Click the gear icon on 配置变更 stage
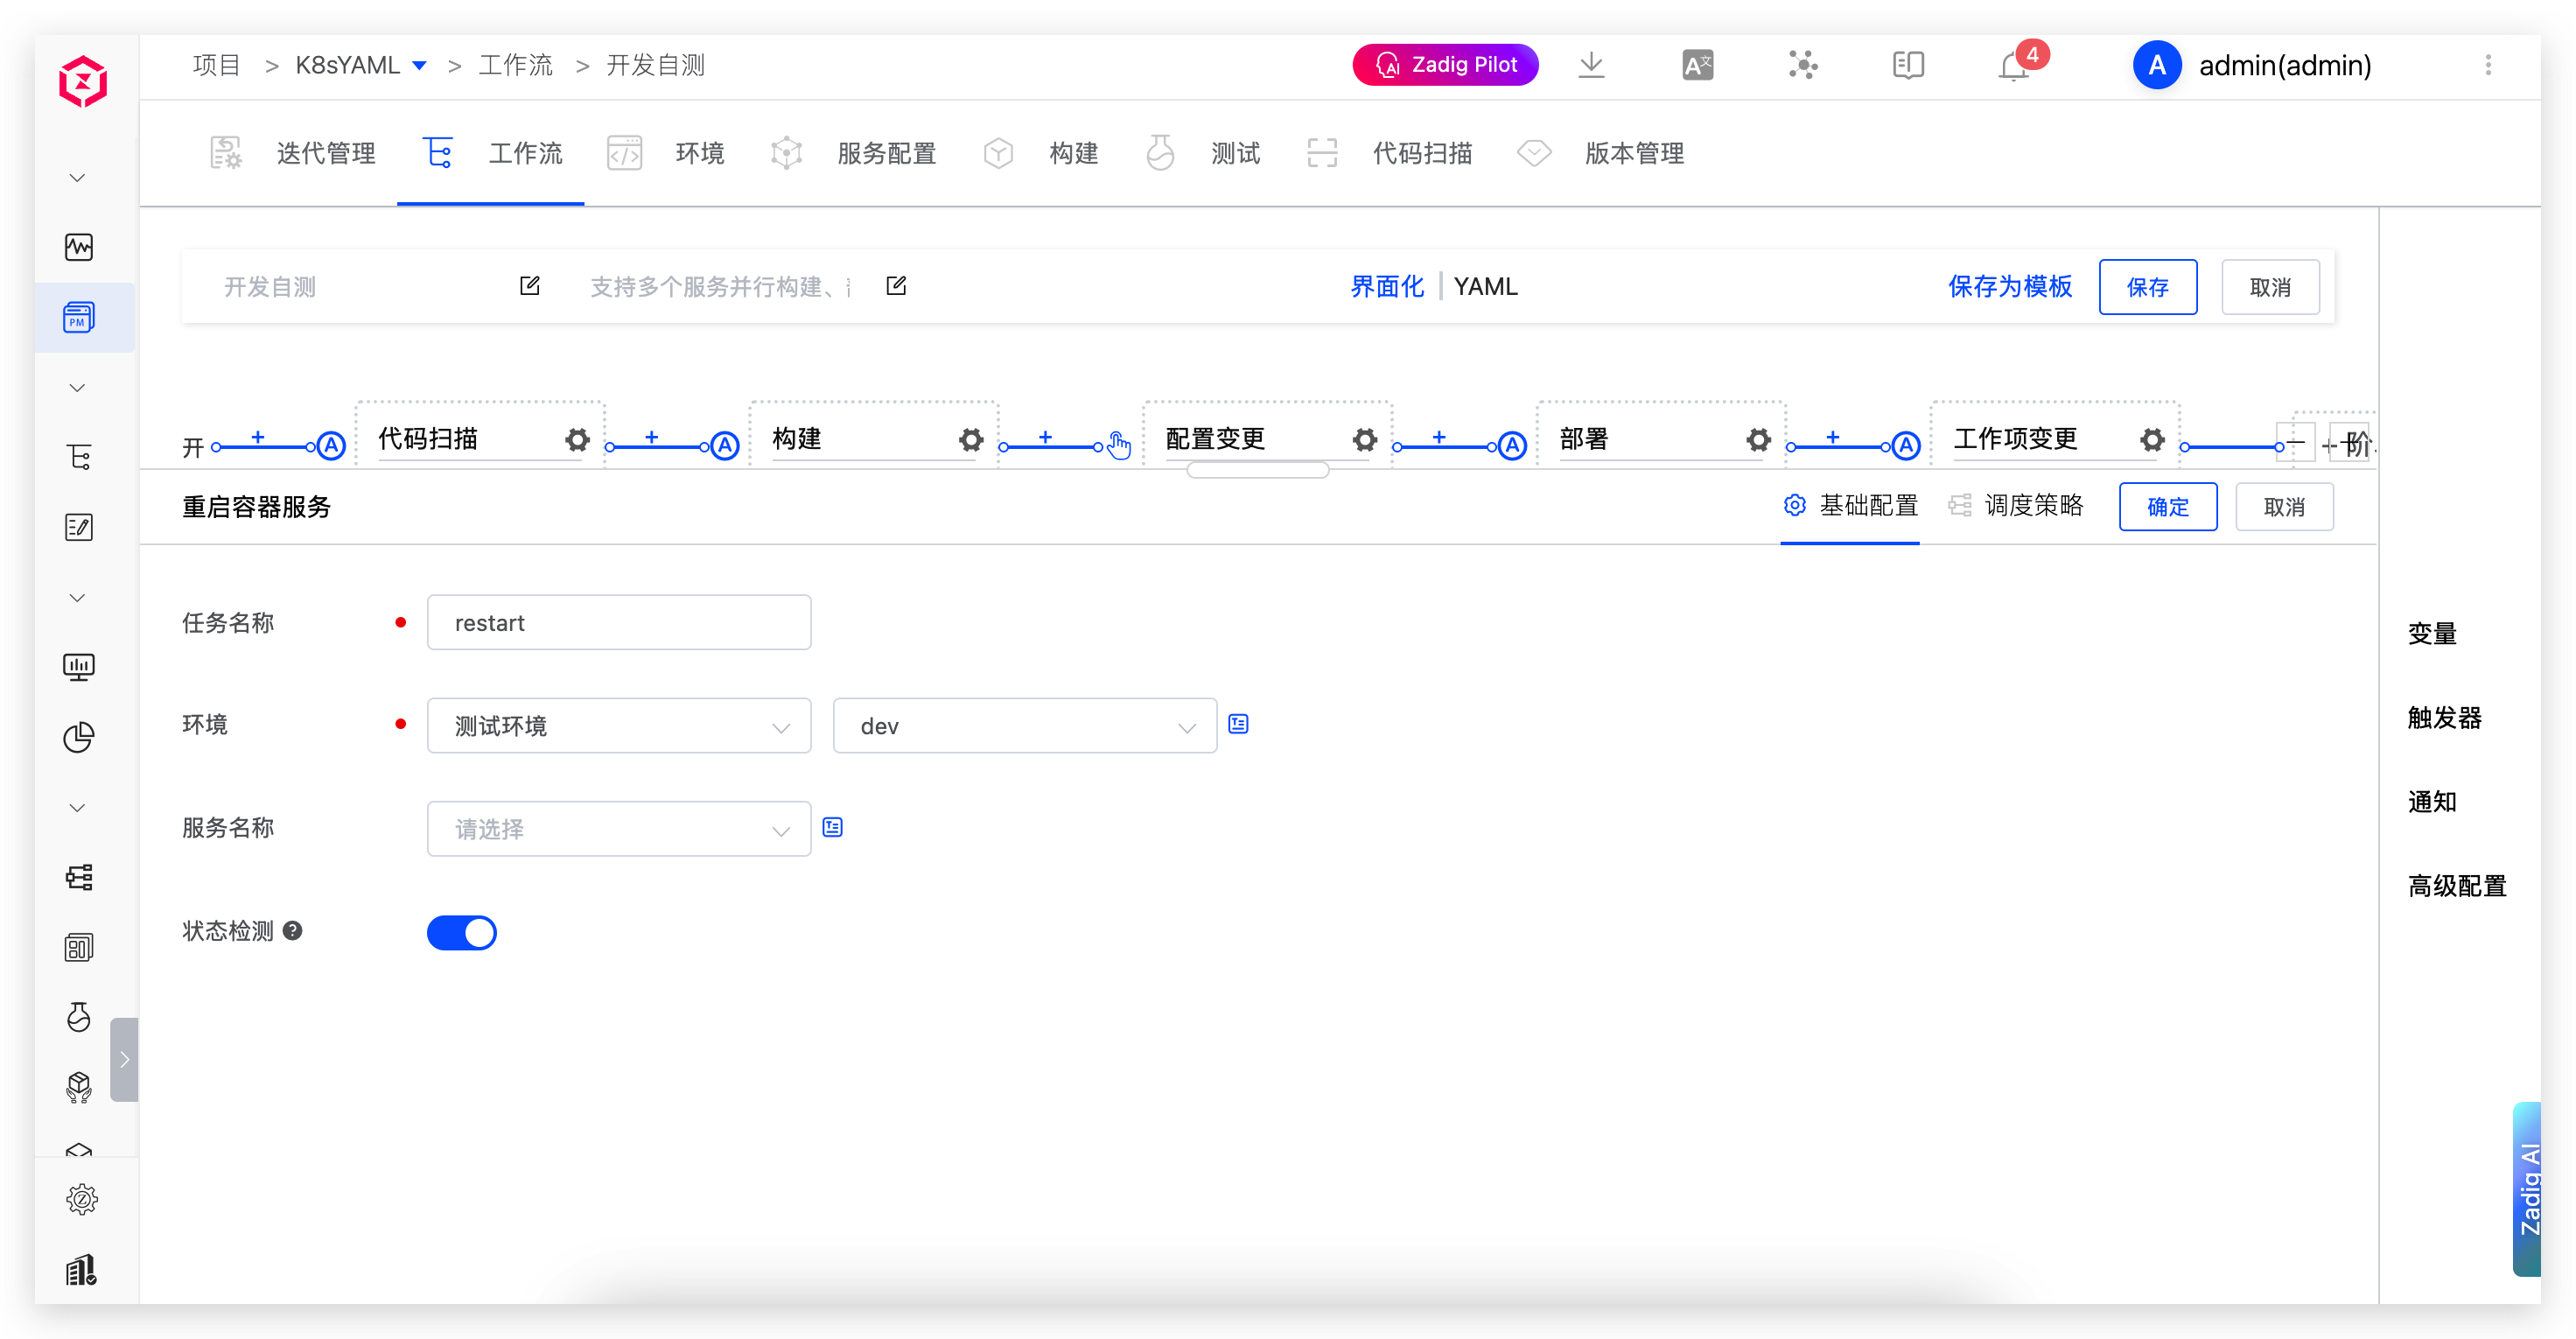 click(x=1364, y=439)
